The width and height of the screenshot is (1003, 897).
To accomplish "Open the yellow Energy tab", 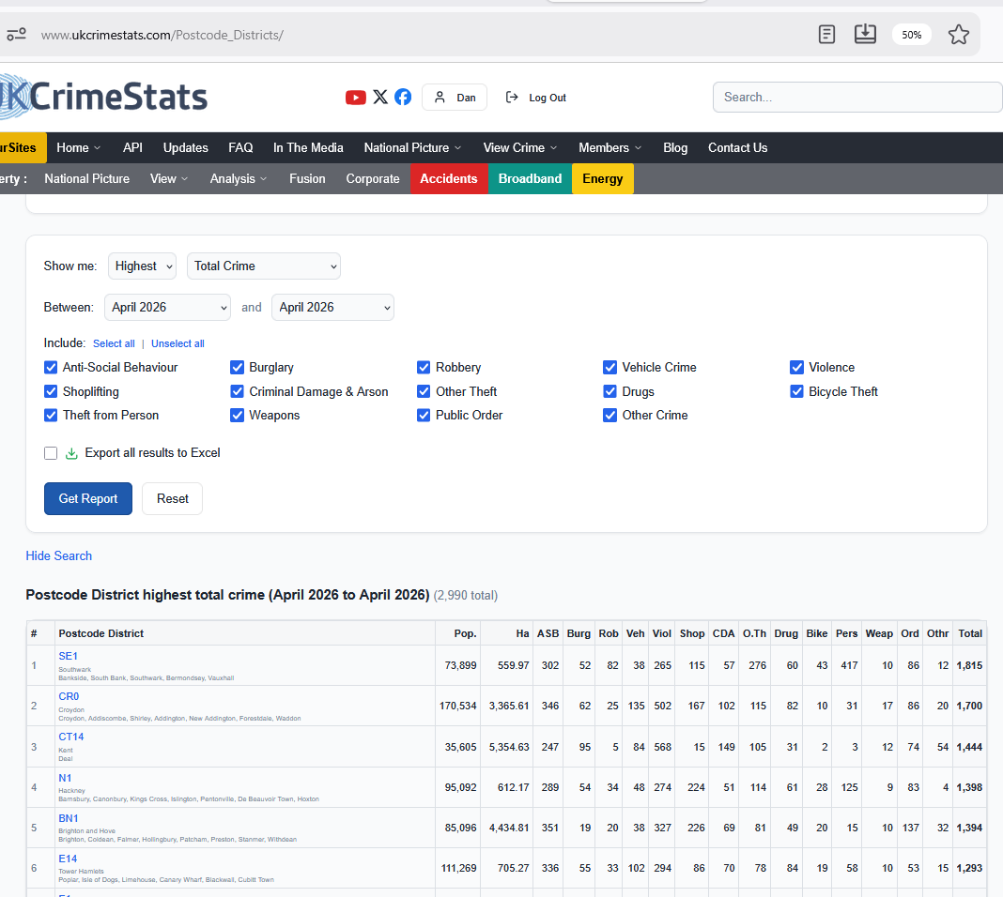I will coord(603,179).
